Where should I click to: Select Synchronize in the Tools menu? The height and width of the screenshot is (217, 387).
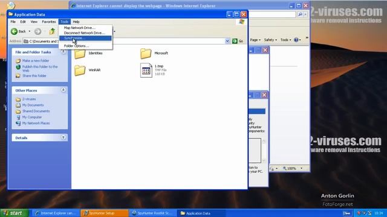85,38
